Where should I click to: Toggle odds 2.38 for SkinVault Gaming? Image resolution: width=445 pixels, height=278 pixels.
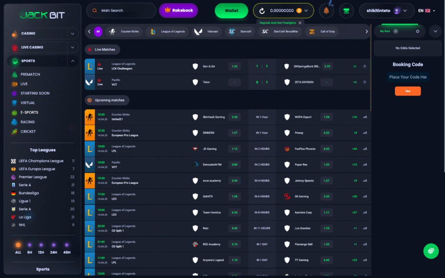coord(234,117)
